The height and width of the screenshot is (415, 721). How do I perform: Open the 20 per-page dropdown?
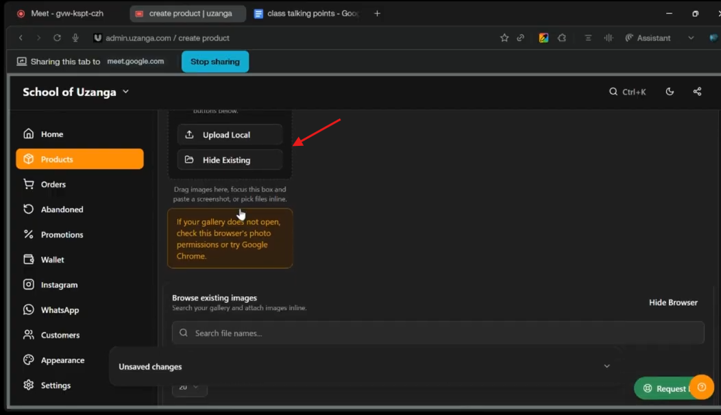pyautogui.click(x=189, y=387)
